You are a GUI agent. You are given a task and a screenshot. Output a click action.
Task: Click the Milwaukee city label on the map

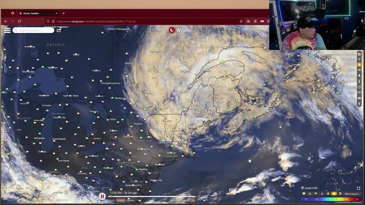pyautogui.click(x=39, y=138)
